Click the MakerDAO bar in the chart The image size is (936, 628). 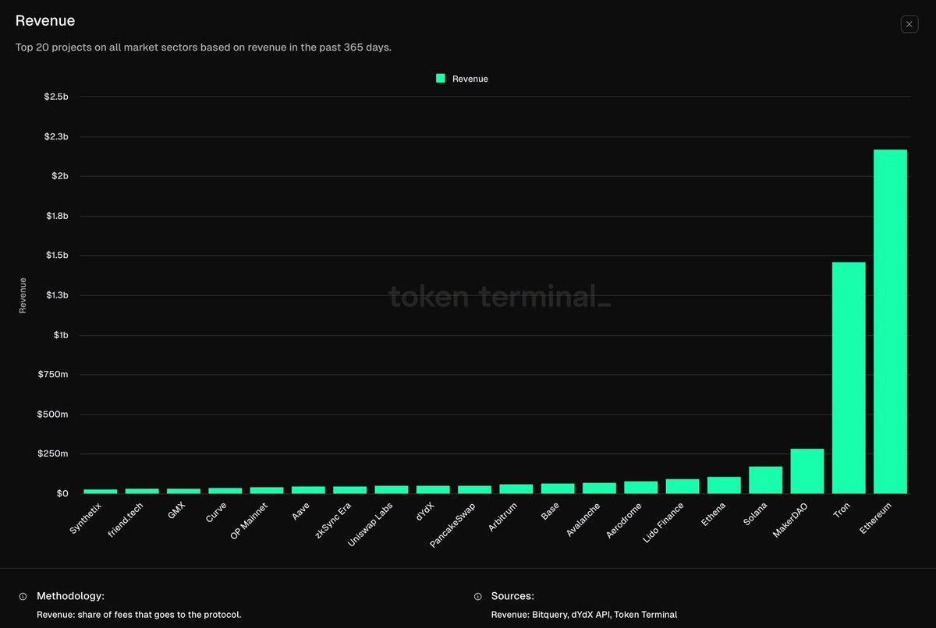pyautogui.click(x=807, y=471)
